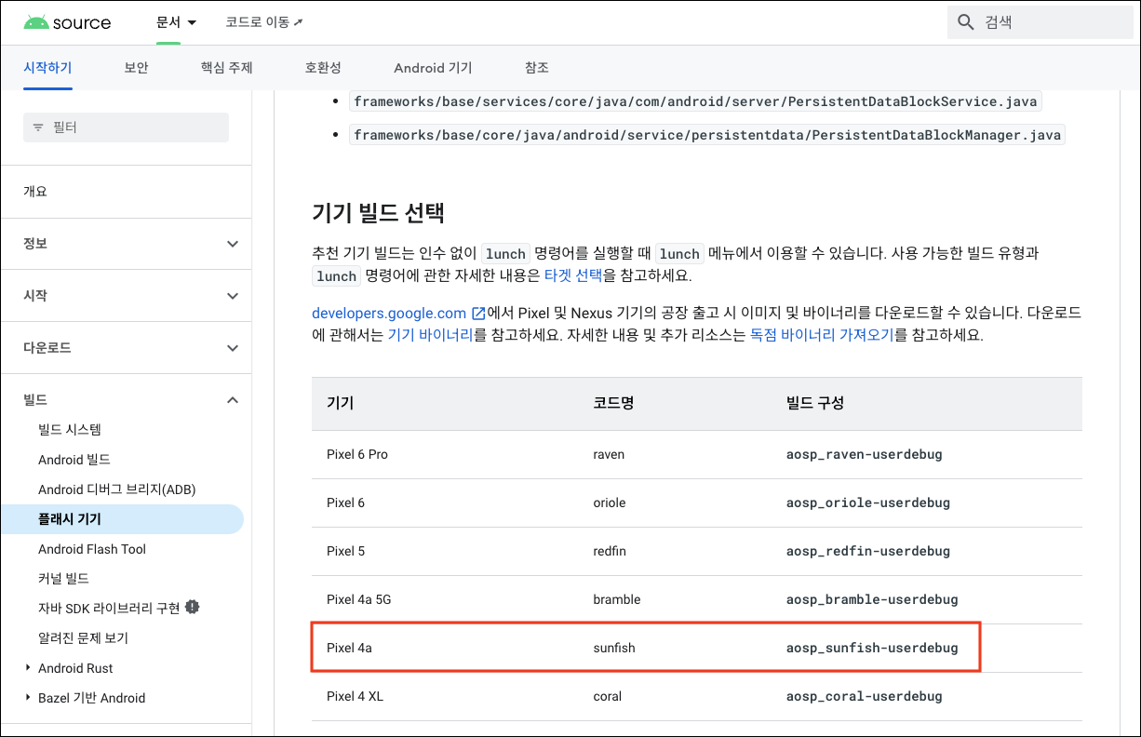The height and width of the screenshot is (737, 1141).
Task: Open 자바 SDK 라이브러리 구현 page
Action: pos(109,609)
